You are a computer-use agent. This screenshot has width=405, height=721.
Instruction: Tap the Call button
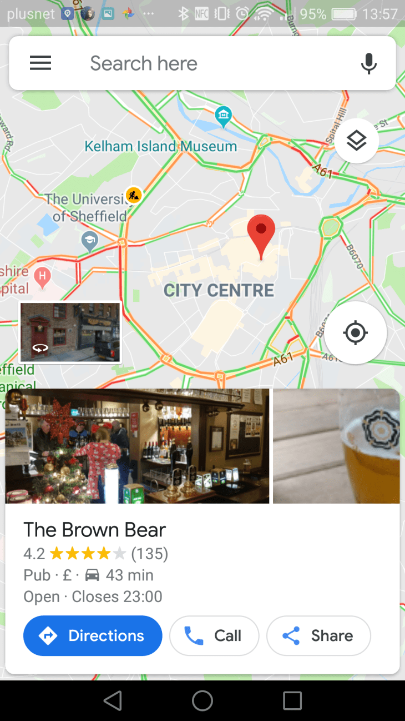click(x=214, y=635)
